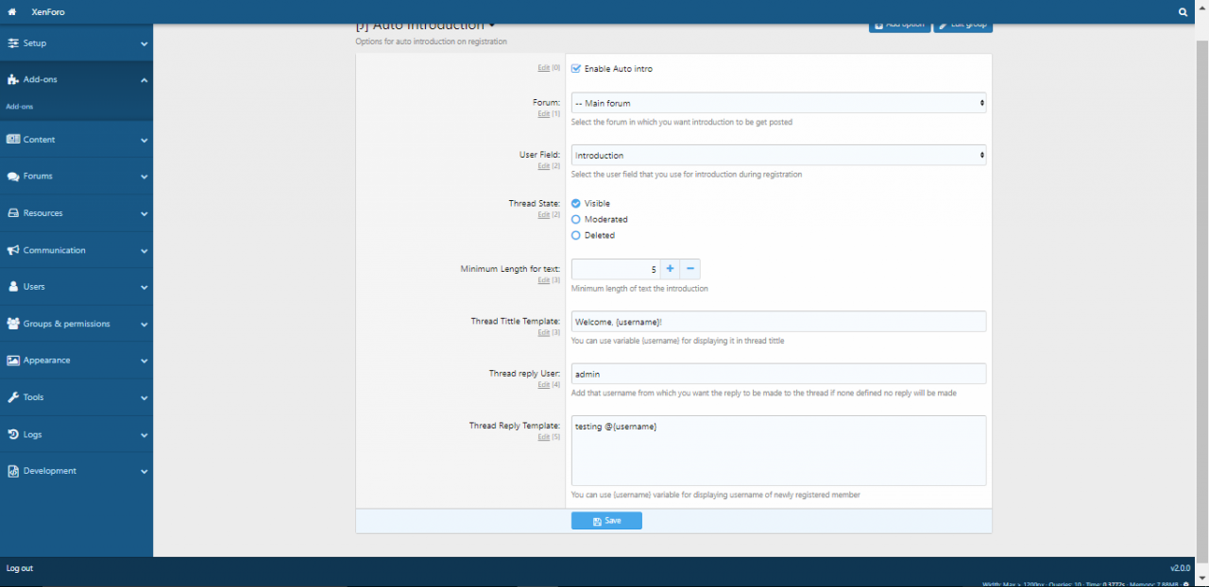1209x587 pixels.
Task: Focus the Minimum Length number field
Action: pos(615,269)
